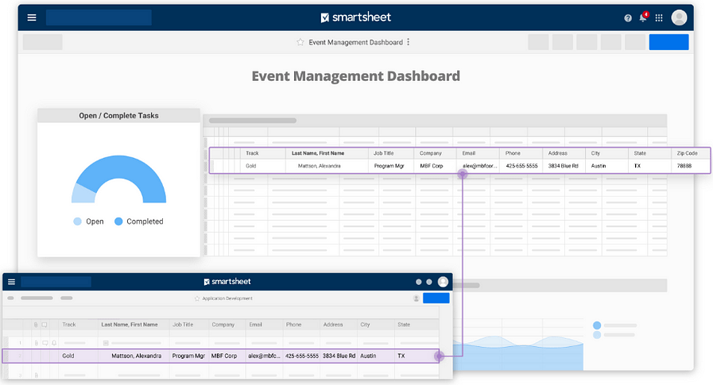Select the Email column header in the sheet window

click(x=256, y=325)
